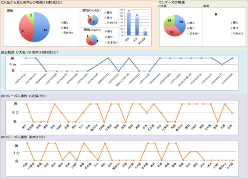
Task: Click the shortest bar labeled 7
Action: (145, 33)
